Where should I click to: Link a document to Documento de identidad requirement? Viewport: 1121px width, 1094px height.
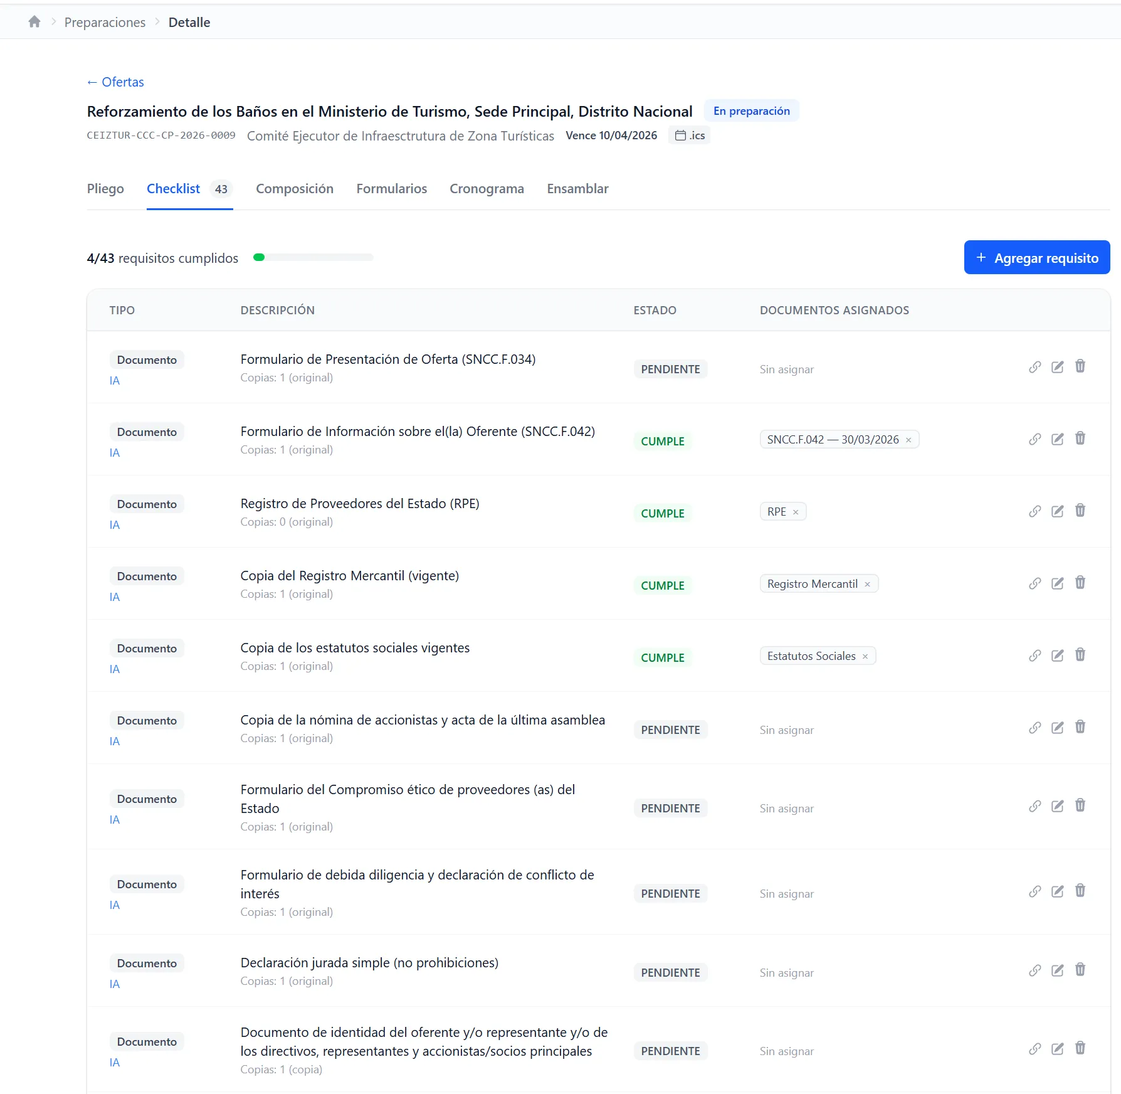[1035, 1049]
